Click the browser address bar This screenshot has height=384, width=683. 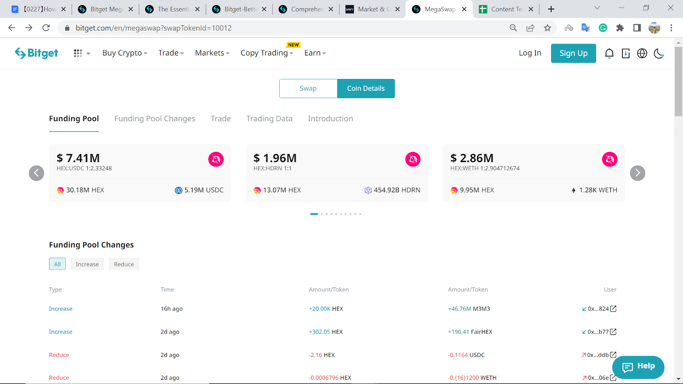tap(282, 28)
